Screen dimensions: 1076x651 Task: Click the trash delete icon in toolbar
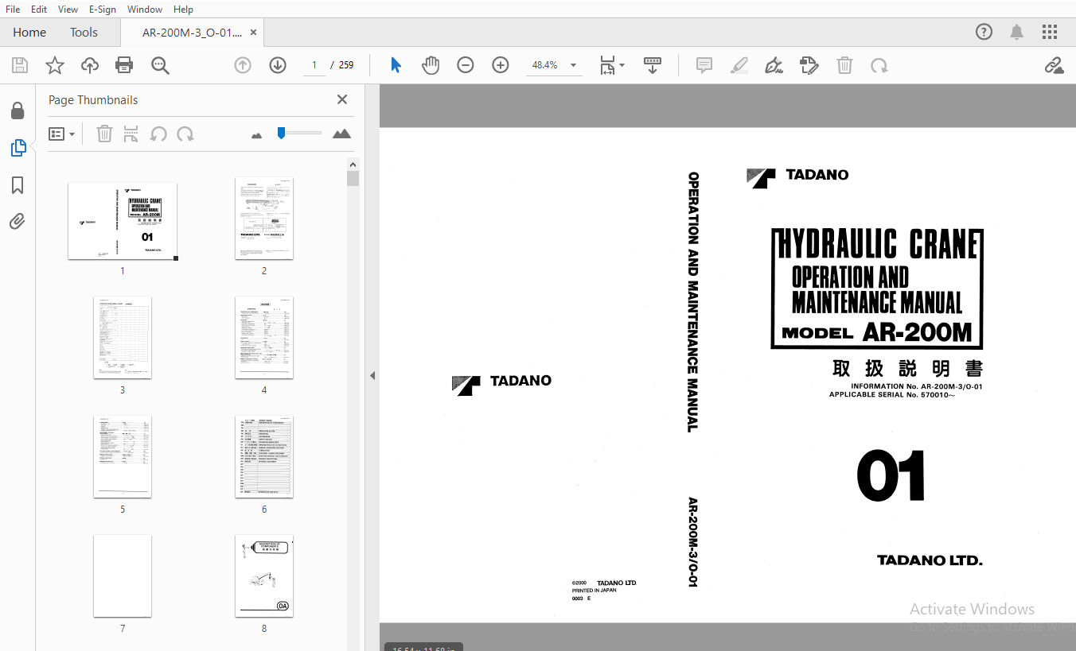coord(844,65)
